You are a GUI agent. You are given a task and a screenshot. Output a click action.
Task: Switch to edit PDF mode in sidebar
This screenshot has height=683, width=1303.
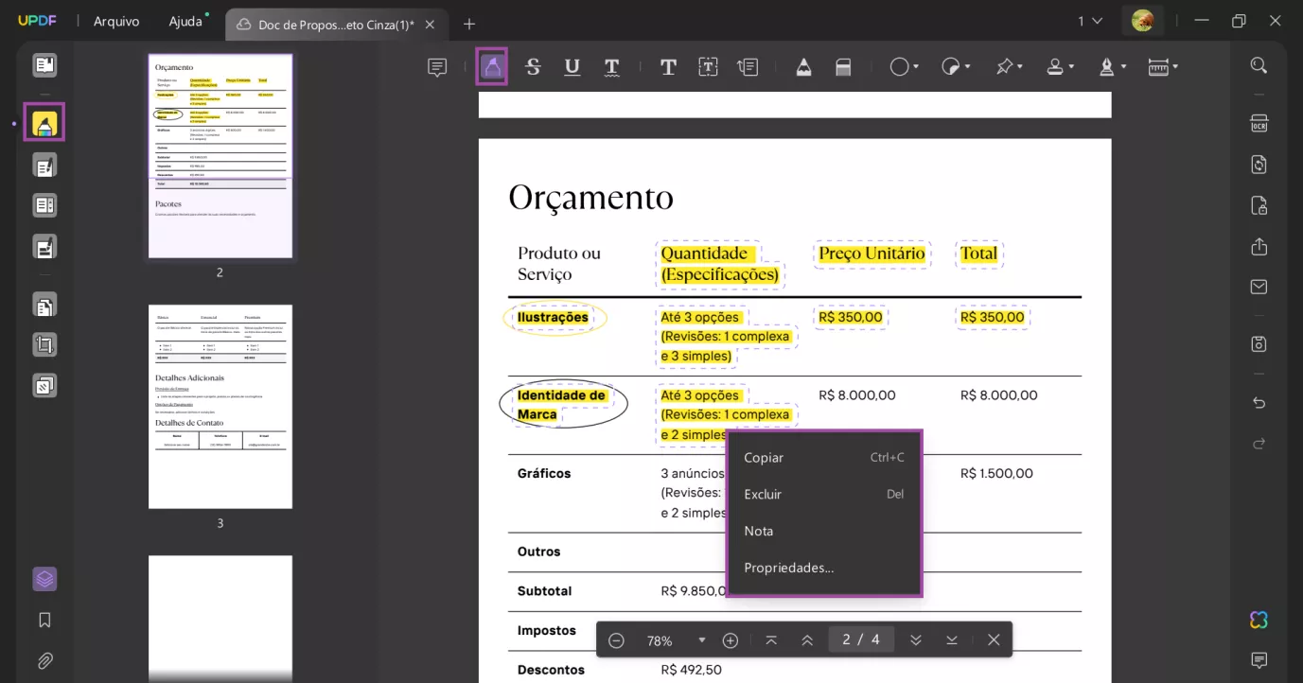point(44,166)
